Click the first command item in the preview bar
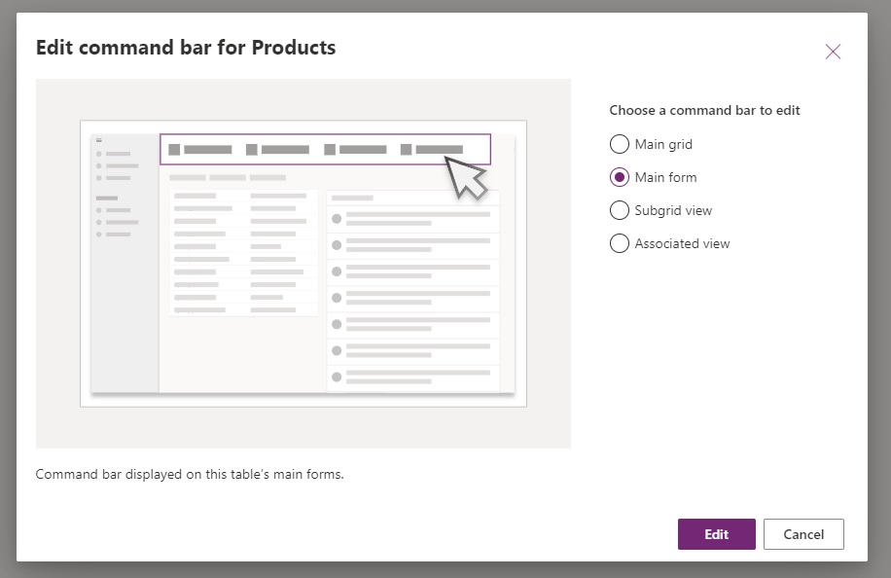The image size is (891, 578). pyautogui.click(x=200, y=150)
